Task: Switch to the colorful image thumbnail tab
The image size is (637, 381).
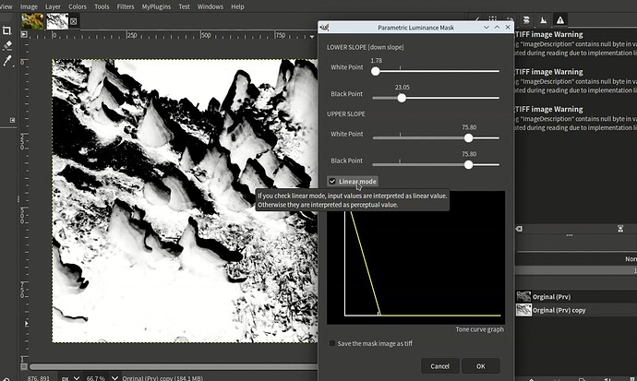Action: pos(32,21)
